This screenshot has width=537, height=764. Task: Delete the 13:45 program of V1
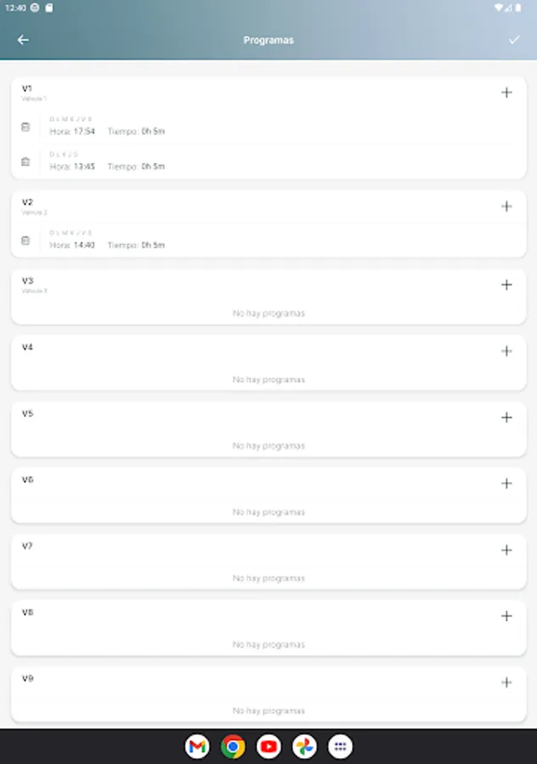(25, 161)
